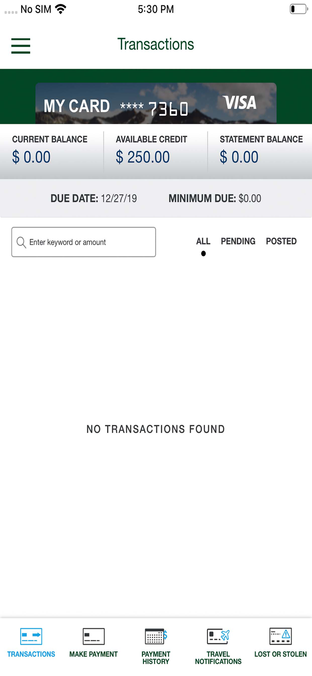Tap the Current Balance amount
Image resolution: width=312 pixels, height=676 pixels.
31,157
